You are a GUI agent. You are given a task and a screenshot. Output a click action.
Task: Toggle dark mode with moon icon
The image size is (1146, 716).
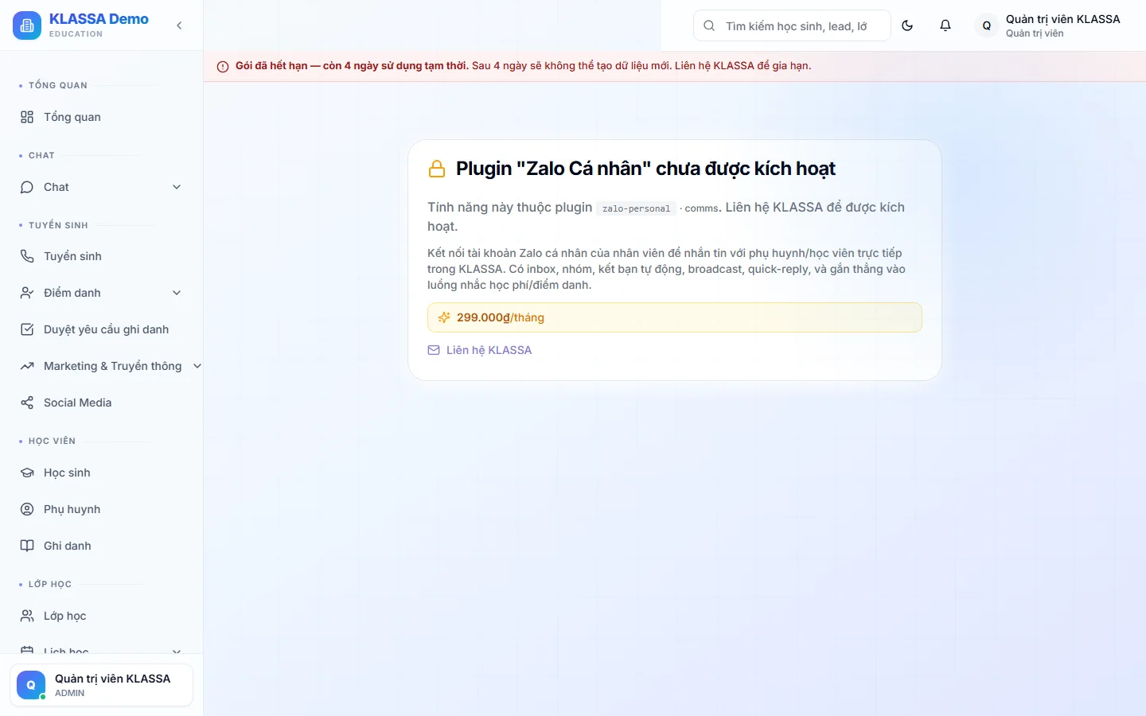point(907,25)
